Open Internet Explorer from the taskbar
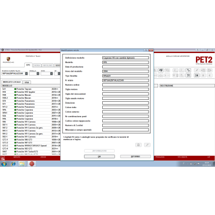 click(x=13, y=164)
